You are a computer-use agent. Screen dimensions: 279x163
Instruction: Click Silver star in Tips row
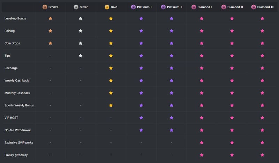tap(81, 56)
